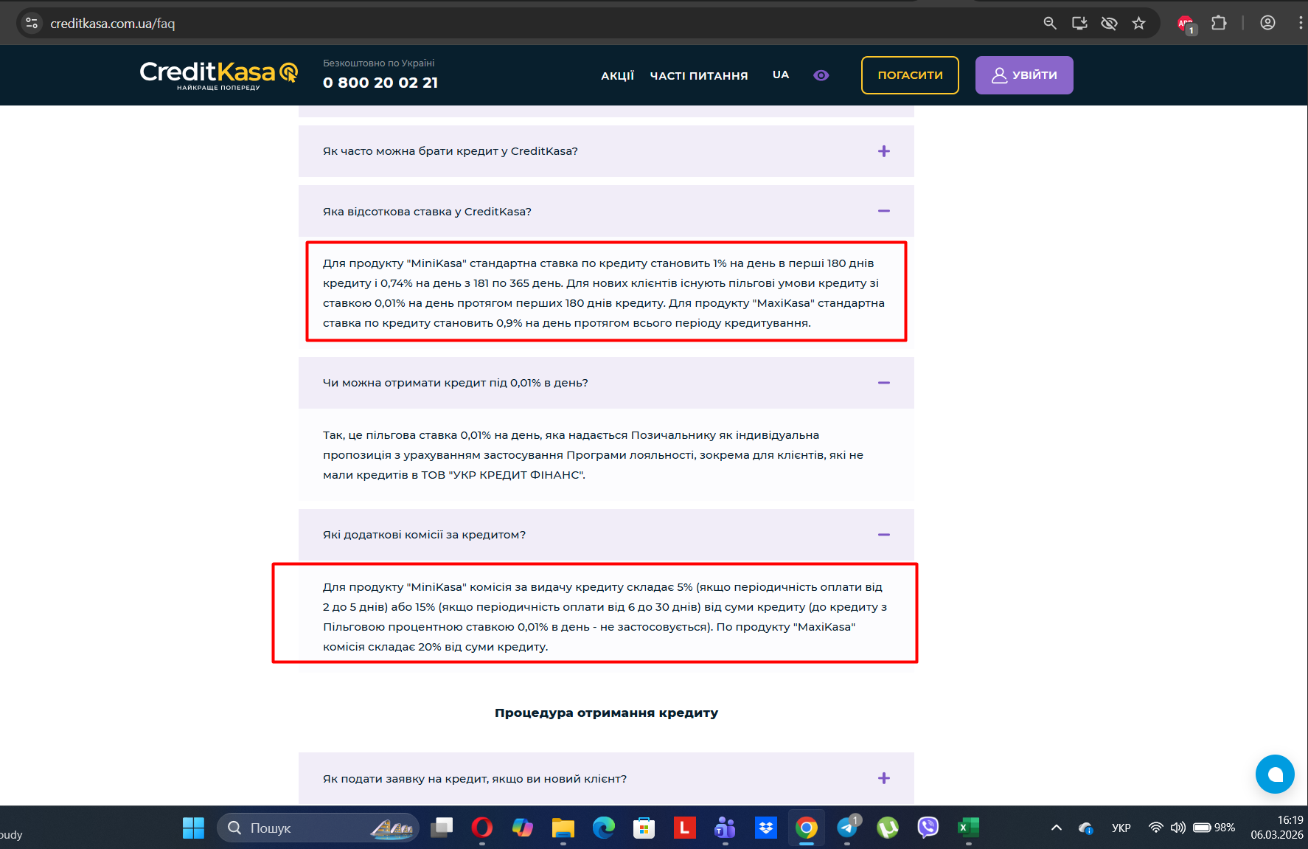Open Microsoft Store from the taskbar
Image resolution: width=1308 pixels, height=849 pixels.
pyautogui.click(x=644, y=828)
